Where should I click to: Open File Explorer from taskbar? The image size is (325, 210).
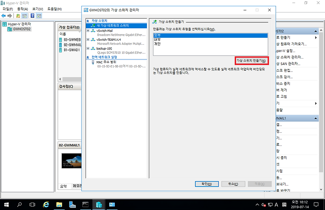click(x=59, y=205)
